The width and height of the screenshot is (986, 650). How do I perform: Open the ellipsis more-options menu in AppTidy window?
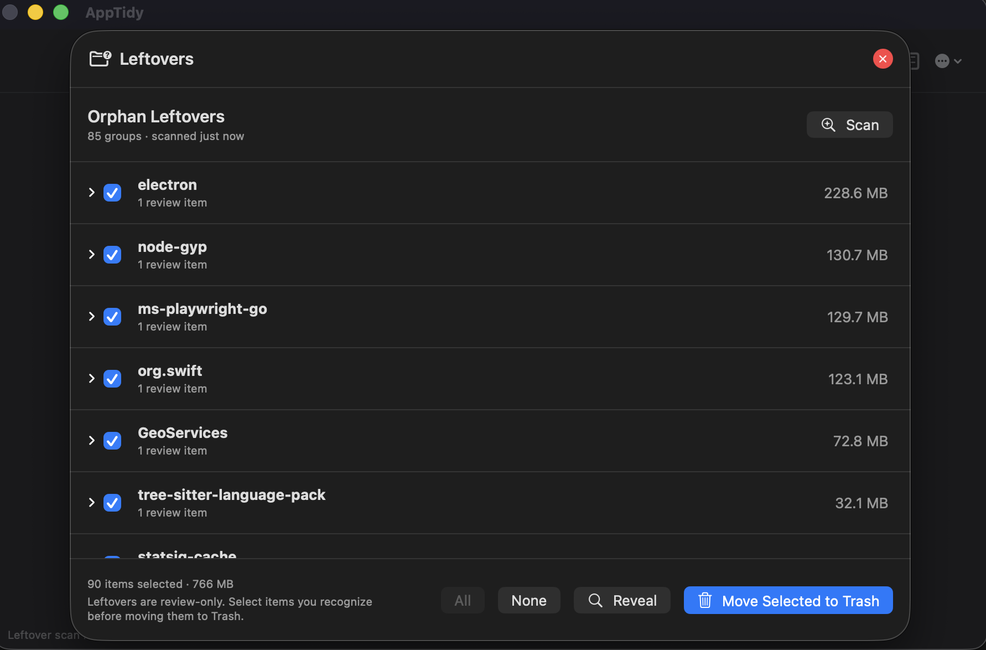point(948,61)
